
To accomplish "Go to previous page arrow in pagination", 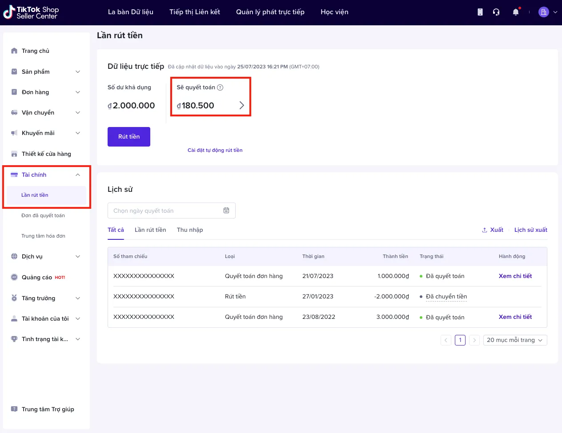I will click(x=446, y=340).
